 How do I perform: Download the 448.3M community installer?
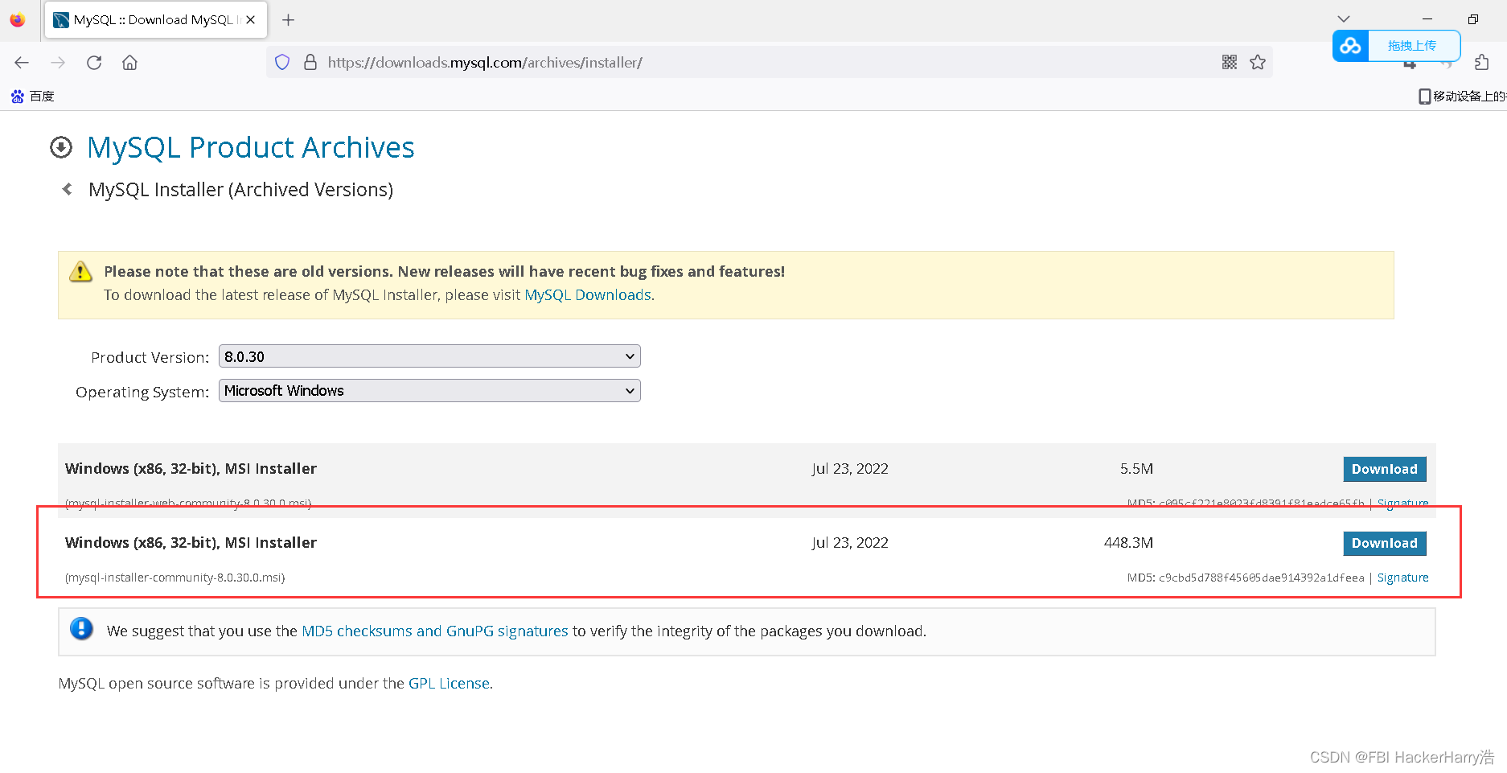tap(1385, 544)
